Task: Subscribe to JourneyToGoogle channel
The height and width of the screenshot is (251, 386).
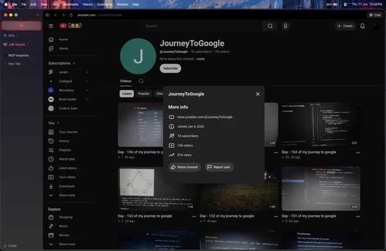Action: click(x=170, y=69)
